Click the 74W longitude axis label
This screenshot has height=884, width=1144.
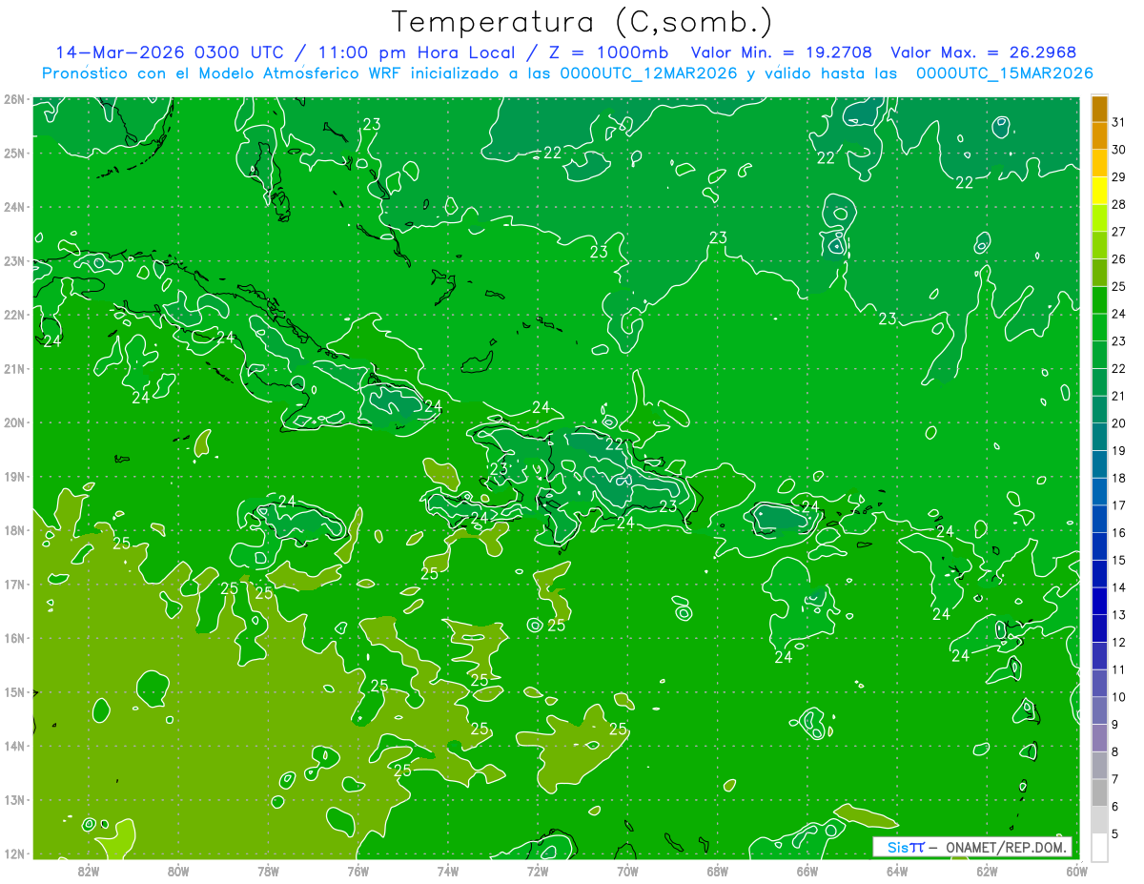click(x=448, y=871)
